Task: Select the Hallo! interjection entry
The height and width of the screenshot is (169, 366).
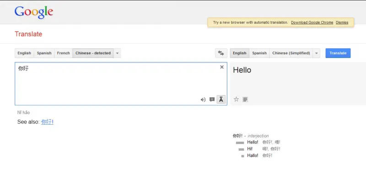Action: 253,155
